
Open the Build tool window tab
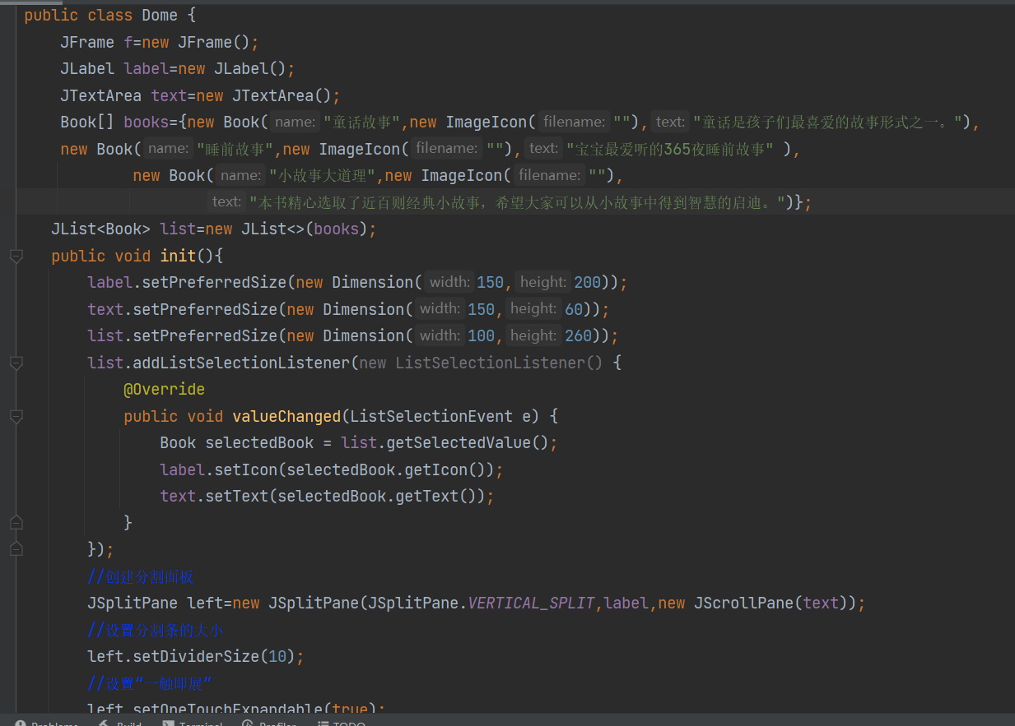(120, 723)
